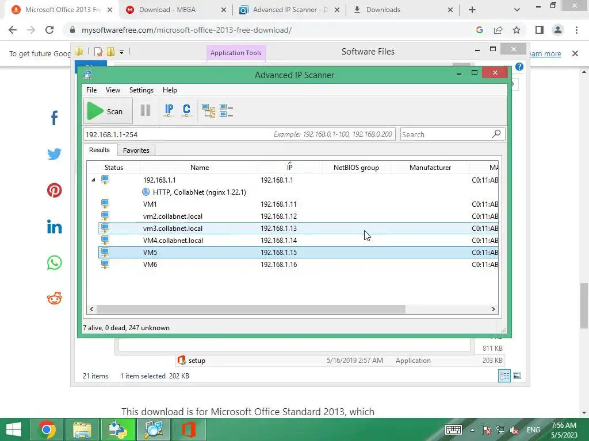The height and width of the screenshot is (441, 589).
Task: Click the Search field in IP Scanner
Action: click(453, 134)
